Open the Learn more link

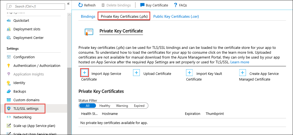pos(240,62)
